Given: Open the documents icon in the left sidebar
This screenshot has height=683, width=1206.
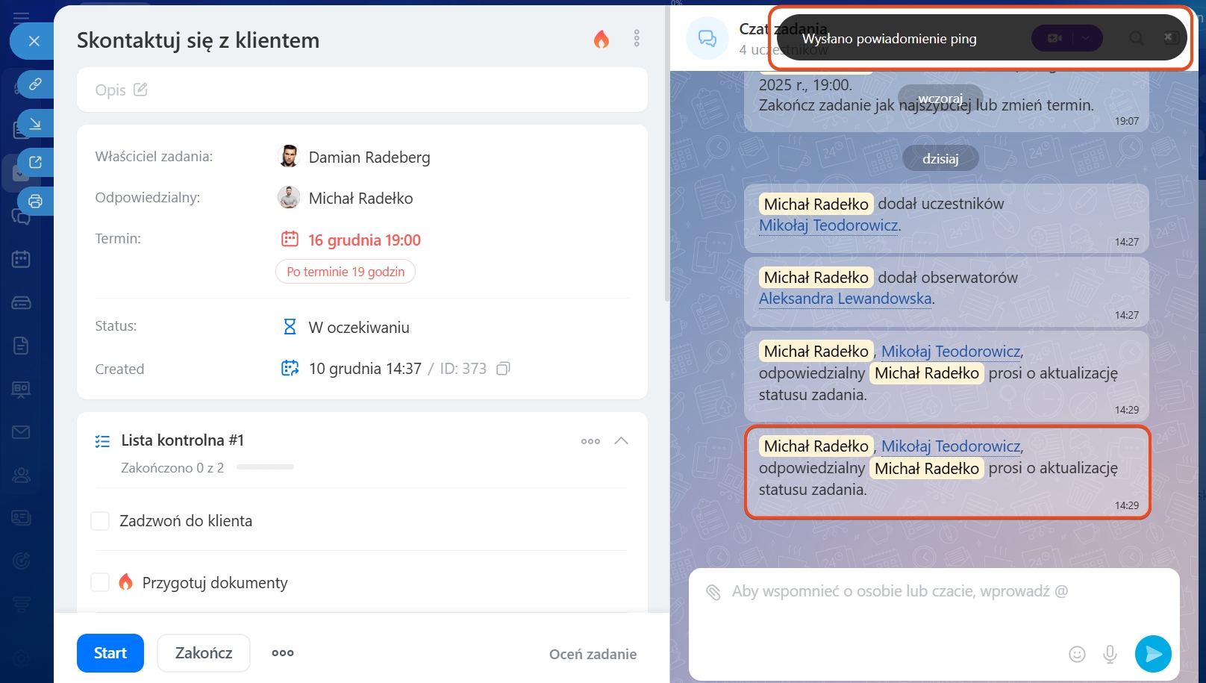Looking at the screenshot, I should 21,346.
